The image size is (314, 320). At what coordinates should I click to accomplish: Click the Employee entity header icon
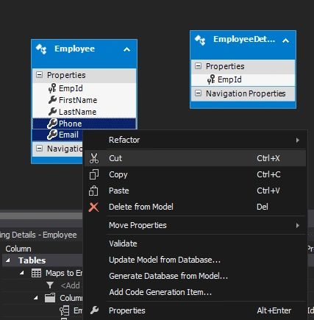[x=41, y=49]
